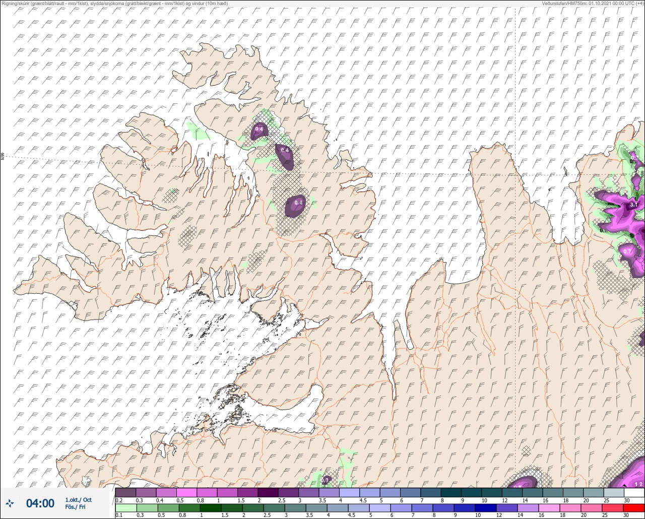The width and height of the screenshot is (645, 519).
Task: Click the 0.7 value in the eastern purple area
Action: coord(627,251)
